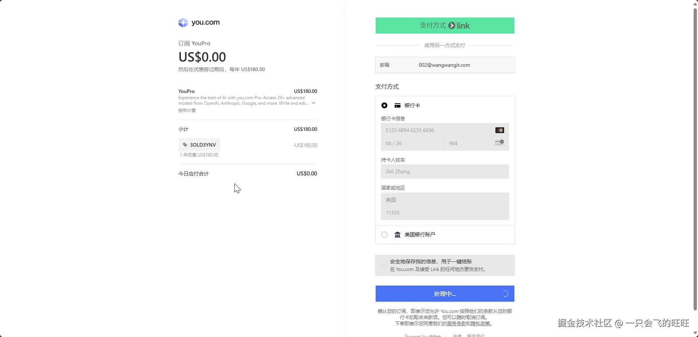The image size is (698, 337).
Task: Click the coupon tag icon beside 3OLD3YNV
Action: pos(185,145)
